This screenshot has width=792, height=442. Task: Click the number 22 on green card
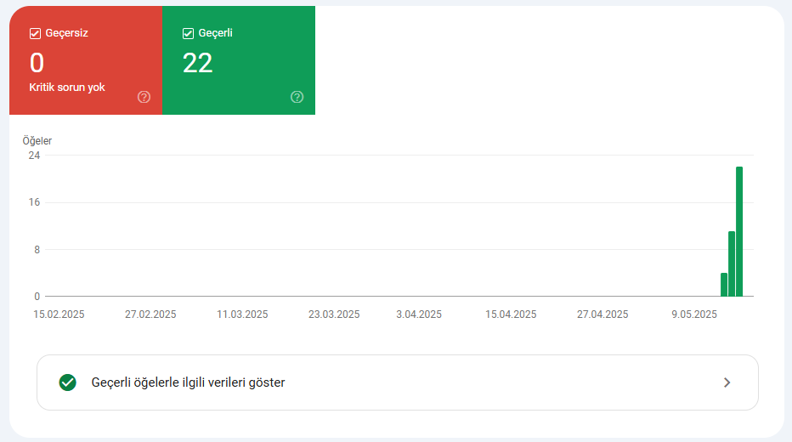[x=197, y=63]
